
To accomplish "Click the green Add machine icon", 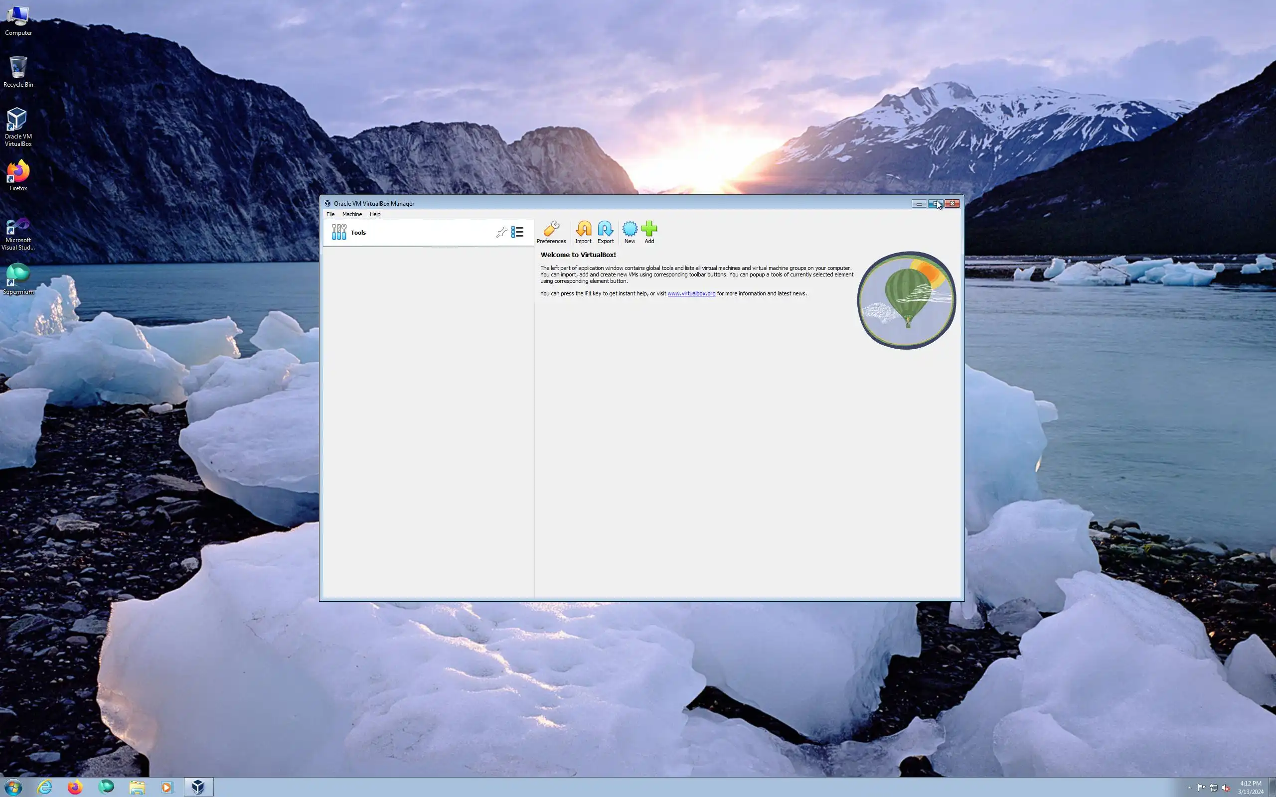I will click(649, 232).
